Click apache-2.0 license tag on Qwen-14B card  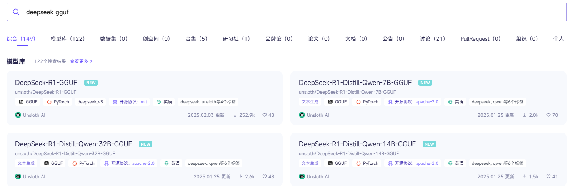pos(413,163)
